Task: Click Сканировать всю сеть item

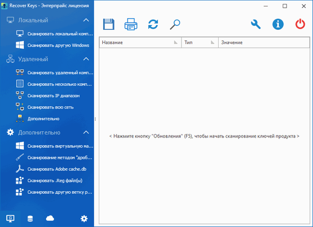Action: click(50, 107)
